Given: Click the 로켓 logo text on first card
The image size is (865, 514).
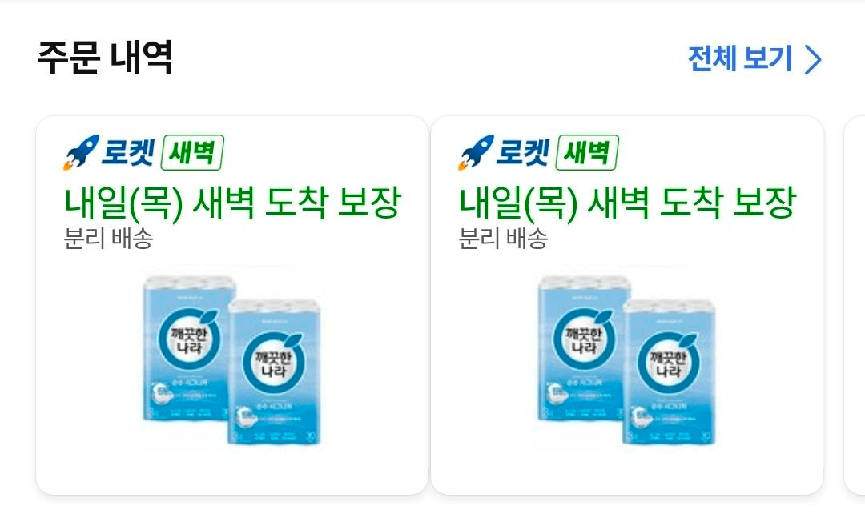Looking at the screenshot, I should 128,151.
